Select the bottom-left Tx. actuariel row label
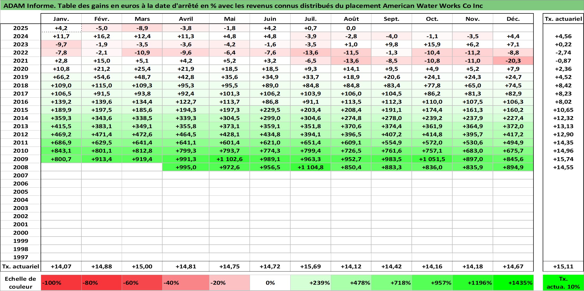The height and width of the screenshot is (291, 584). [x=21, y=267]
